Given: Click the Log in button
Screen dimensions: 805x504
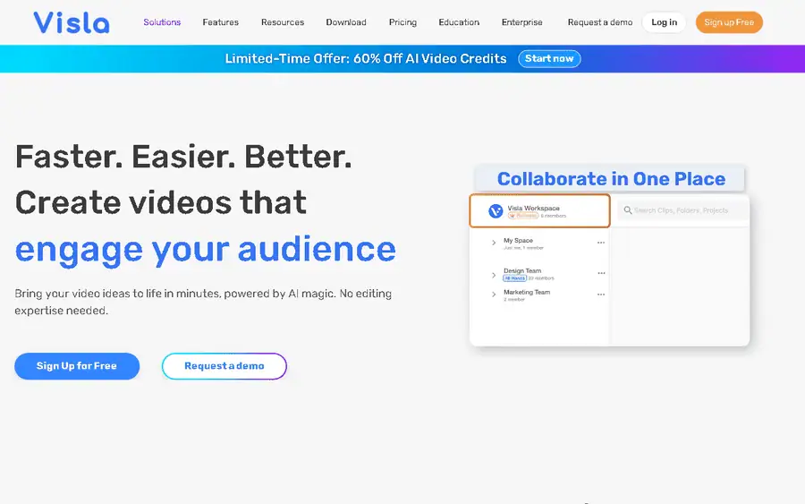Looking at the screenshot, I should pos(664,22).
